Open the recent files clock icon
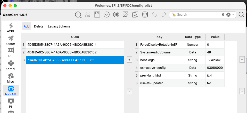This screenshot has width=247, height=113. [x=78, y=15]
